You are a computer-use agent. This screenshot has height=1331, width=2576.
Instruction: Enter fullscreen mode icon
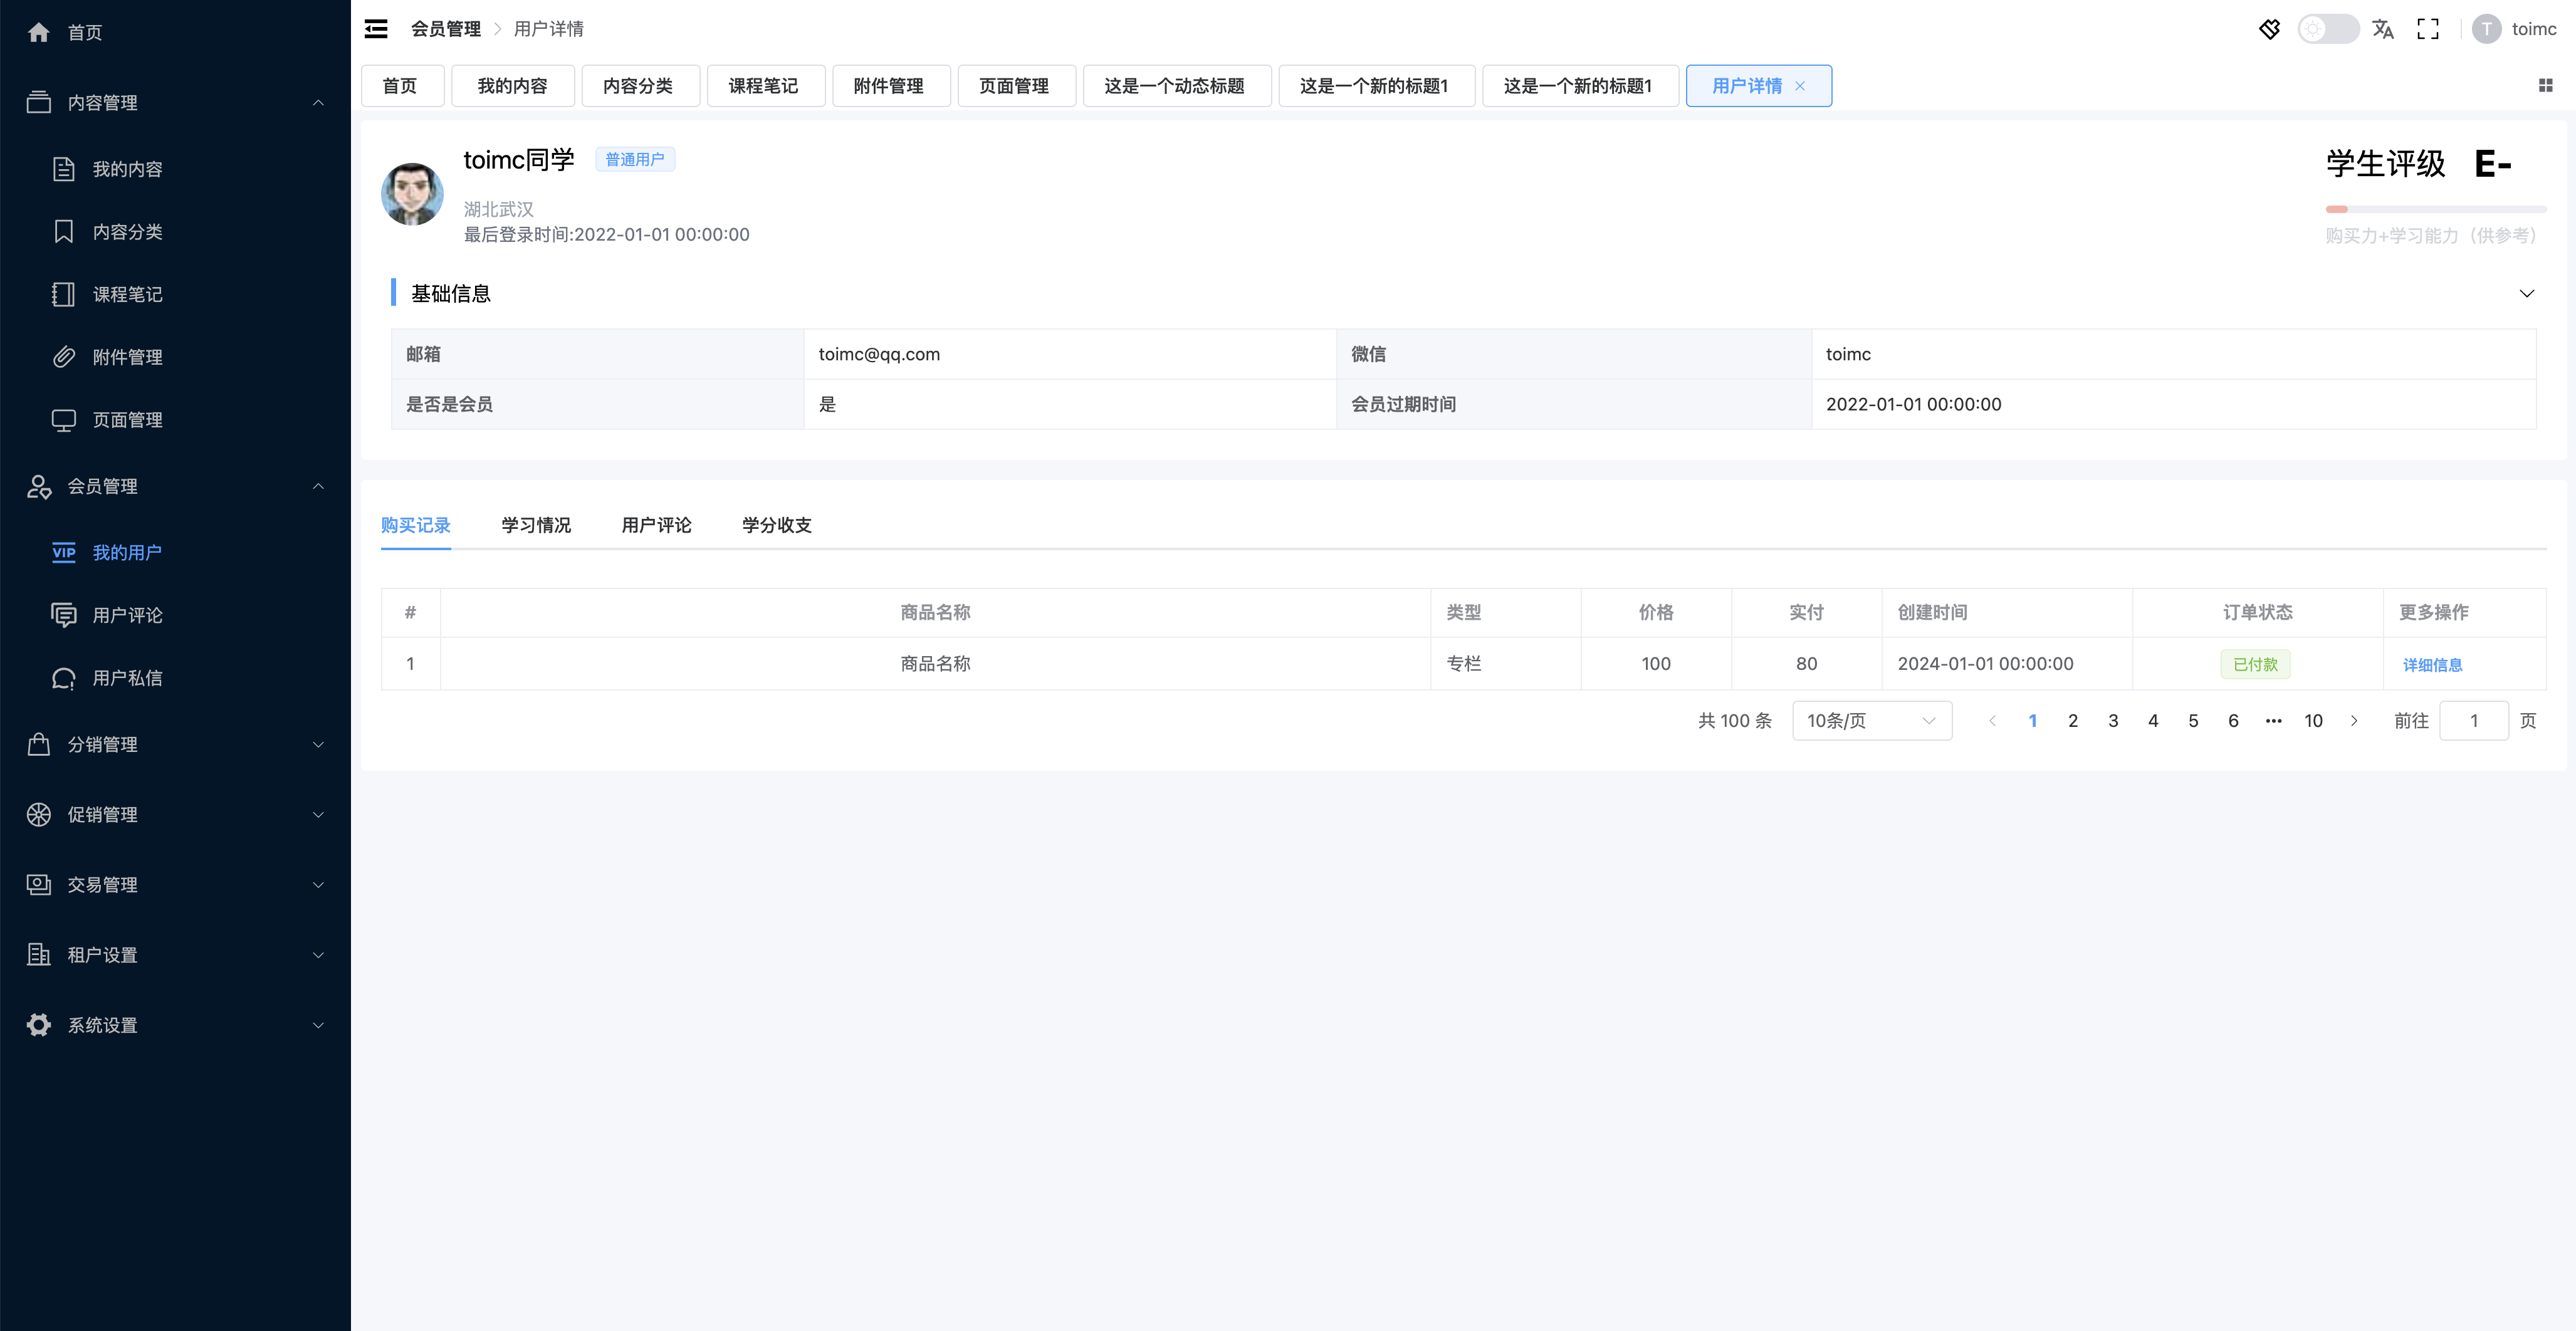pyautogui.click(x=2427, y=29)
